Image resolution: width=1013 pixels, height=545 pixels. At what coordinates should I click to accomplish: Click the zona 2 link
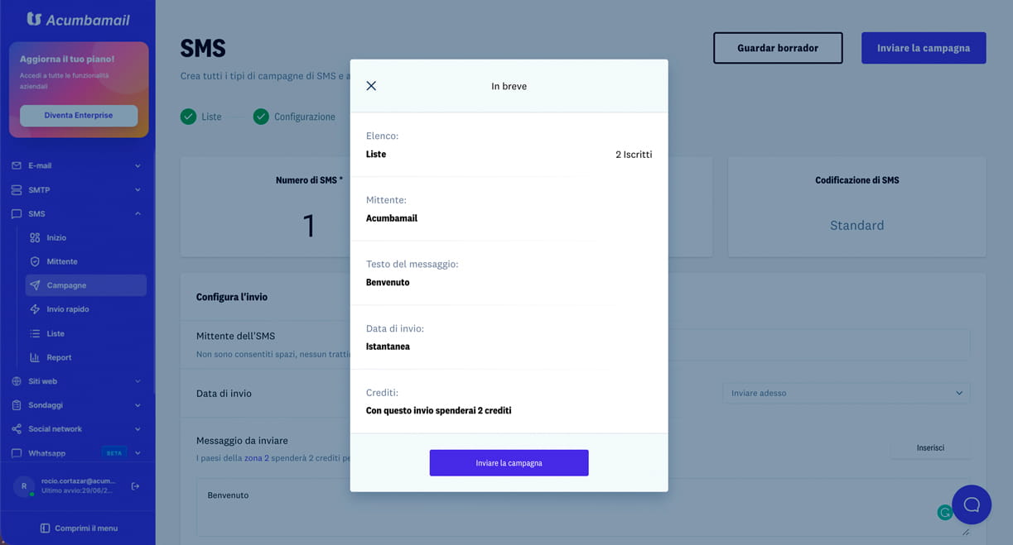pyautogui.click(x=256, y=457)
